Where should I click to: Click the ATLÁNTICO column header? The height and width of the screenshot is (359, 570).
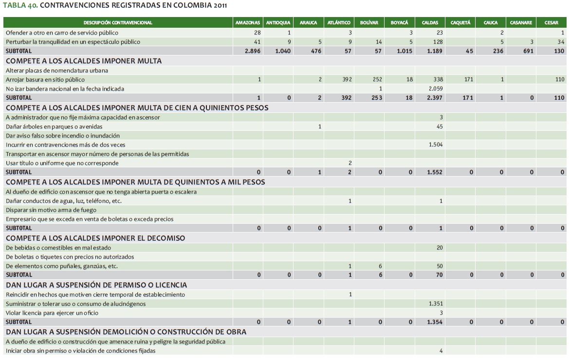339,23
